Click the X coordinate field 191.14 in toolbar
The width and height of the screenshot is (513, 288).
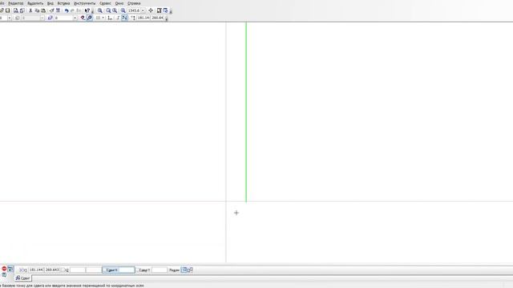point(143,18)
